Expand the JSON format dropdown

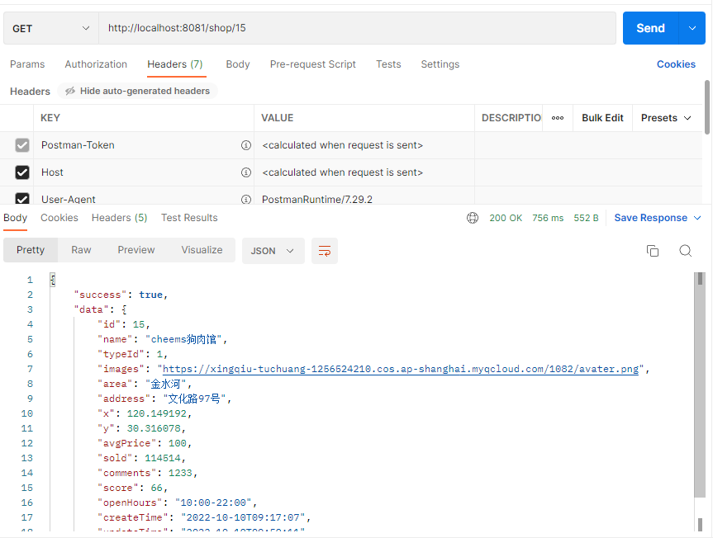pyautogui.click(x=273, y=251)
